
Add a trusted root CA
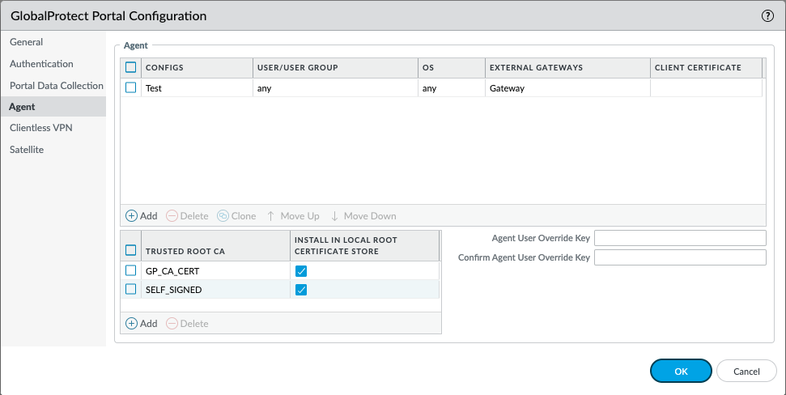point(142,324)
